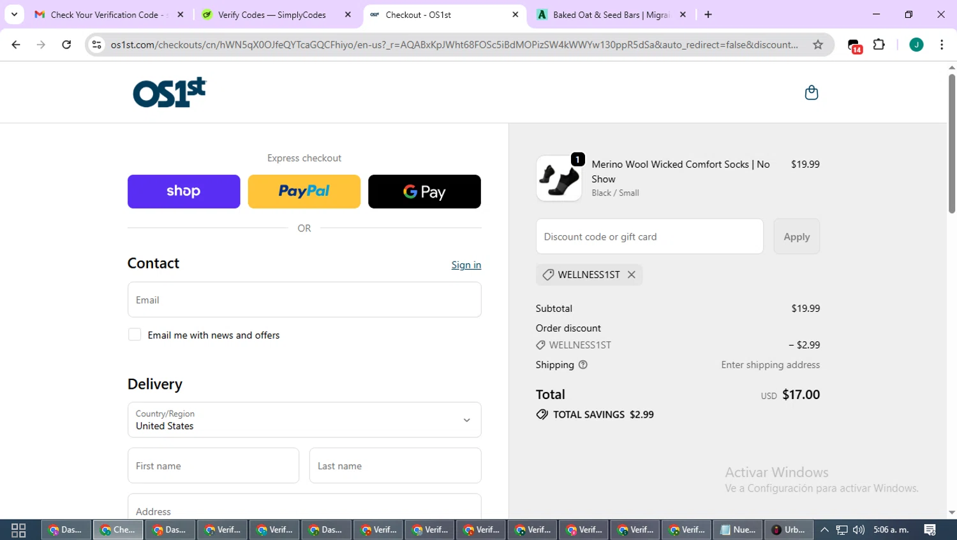This screenshot has width=957, height=540.
Task: Open the Nue... notepad taskbar item
Action: click(x=738, y=530)
